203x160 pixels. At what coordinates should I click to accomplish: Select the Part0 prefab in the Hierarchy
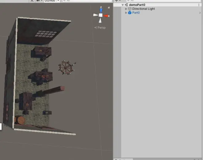pos(136,13)
